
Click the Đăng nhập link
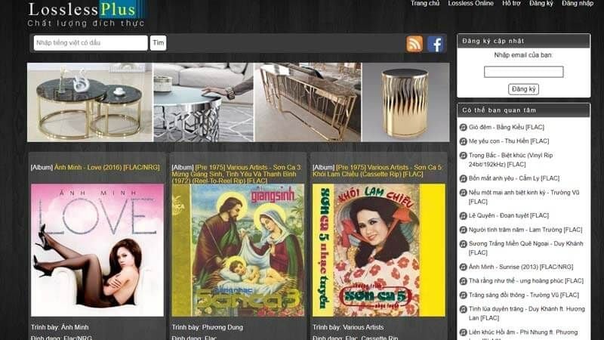(578, 3)
